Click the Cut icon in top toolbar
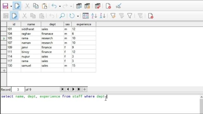The height and width of the screenshot is (114, 203). (x=27, y=6)
